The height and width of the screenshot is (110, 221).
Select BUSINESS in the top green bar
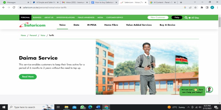coord(37,18)
